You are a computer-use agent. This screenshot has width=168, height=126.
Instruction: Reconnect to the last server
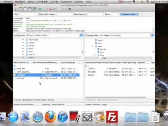point(54,9)
